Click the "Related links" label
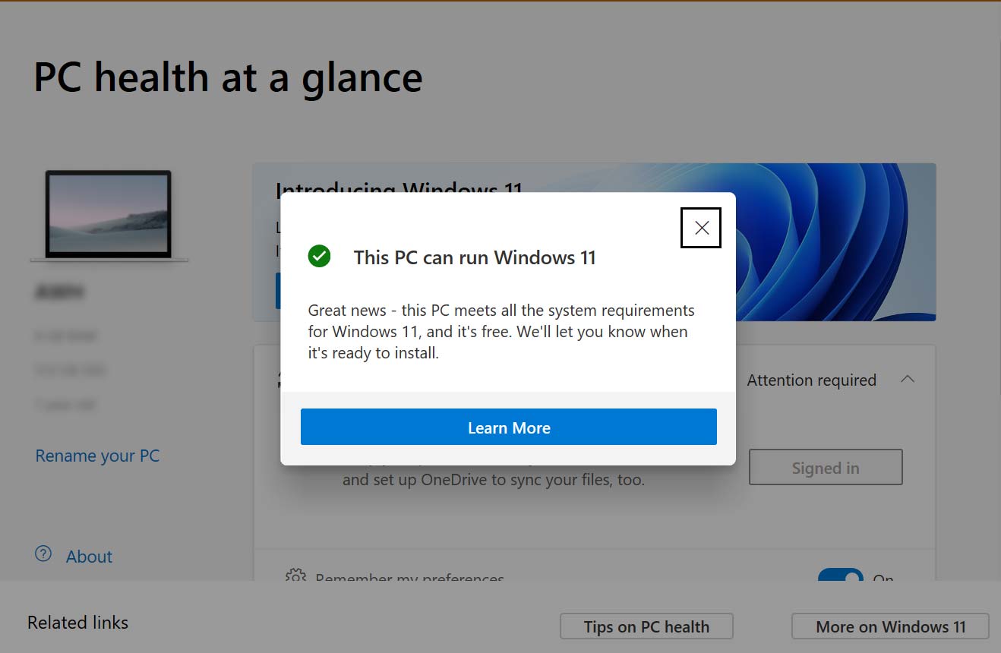Viewport: 1001px width, 653px height. (77, 623)
